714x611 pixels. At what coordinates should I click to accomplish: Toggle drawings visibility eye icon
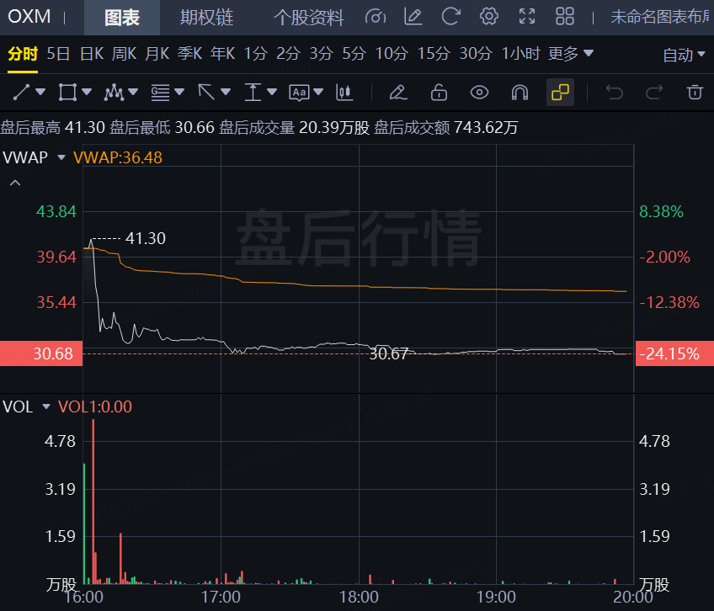point(479,92)
